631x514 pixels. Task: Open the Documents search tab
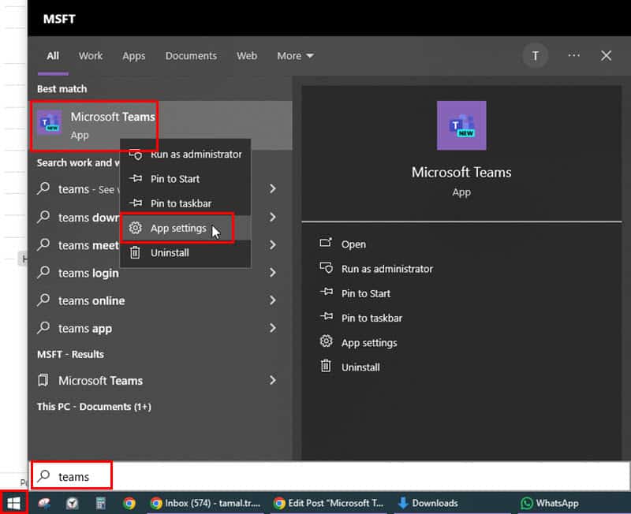click(191, 56)
